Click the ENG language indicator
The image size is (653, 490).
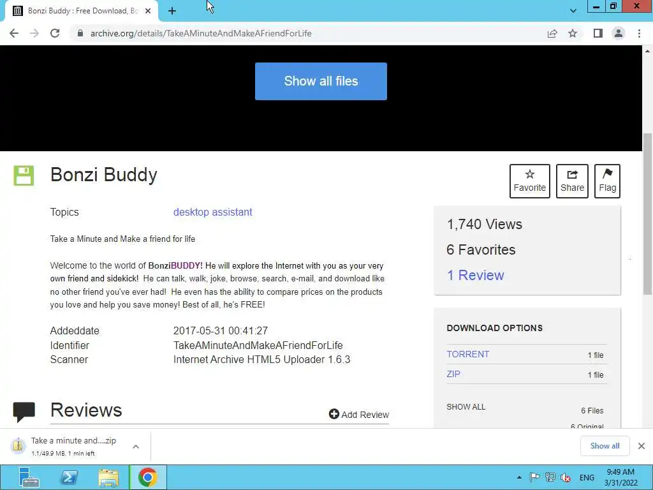click(x=587, y=477)
